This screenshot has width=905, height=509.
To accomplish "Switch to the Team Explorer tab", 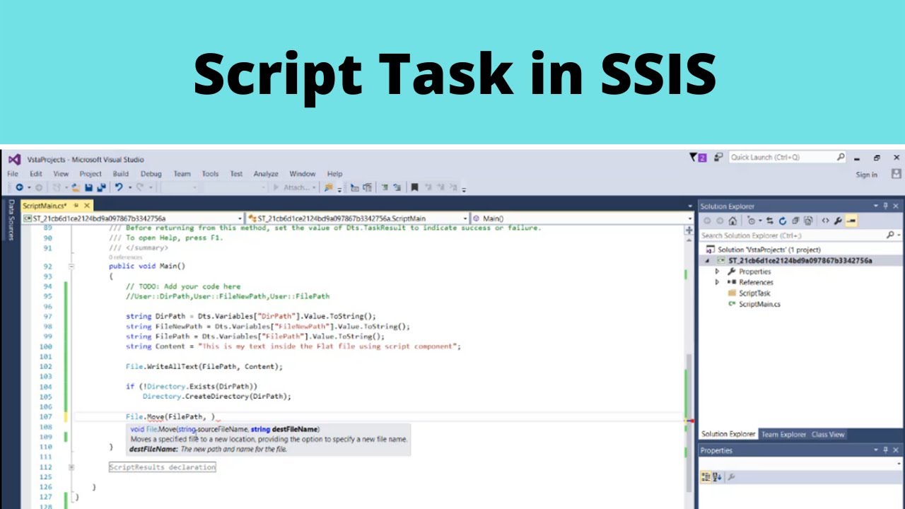I will point(783,434).
